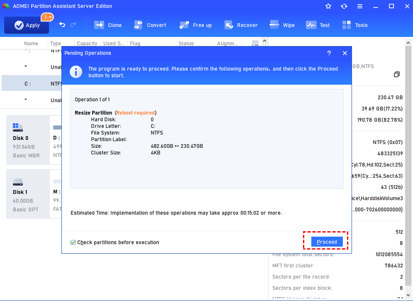Close the Pending Operations dialog
Viewport: 413px width, 301px height.
pos(345,53)
